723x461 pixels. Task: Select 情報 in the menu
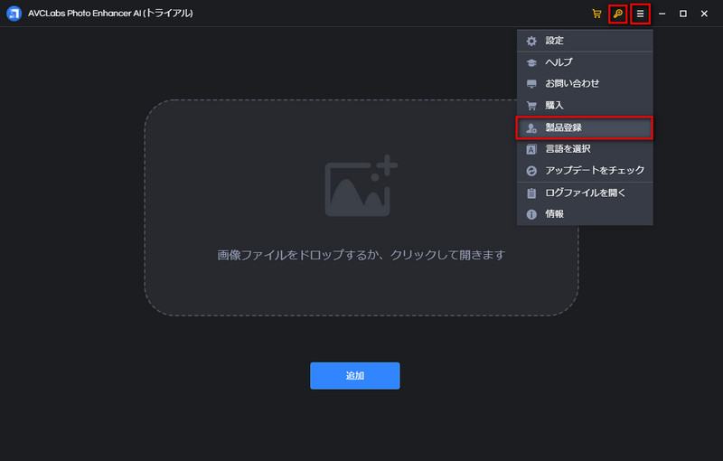coord(585,214)
